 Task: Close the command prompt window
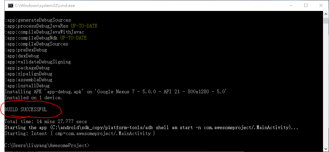coord(321,5)
